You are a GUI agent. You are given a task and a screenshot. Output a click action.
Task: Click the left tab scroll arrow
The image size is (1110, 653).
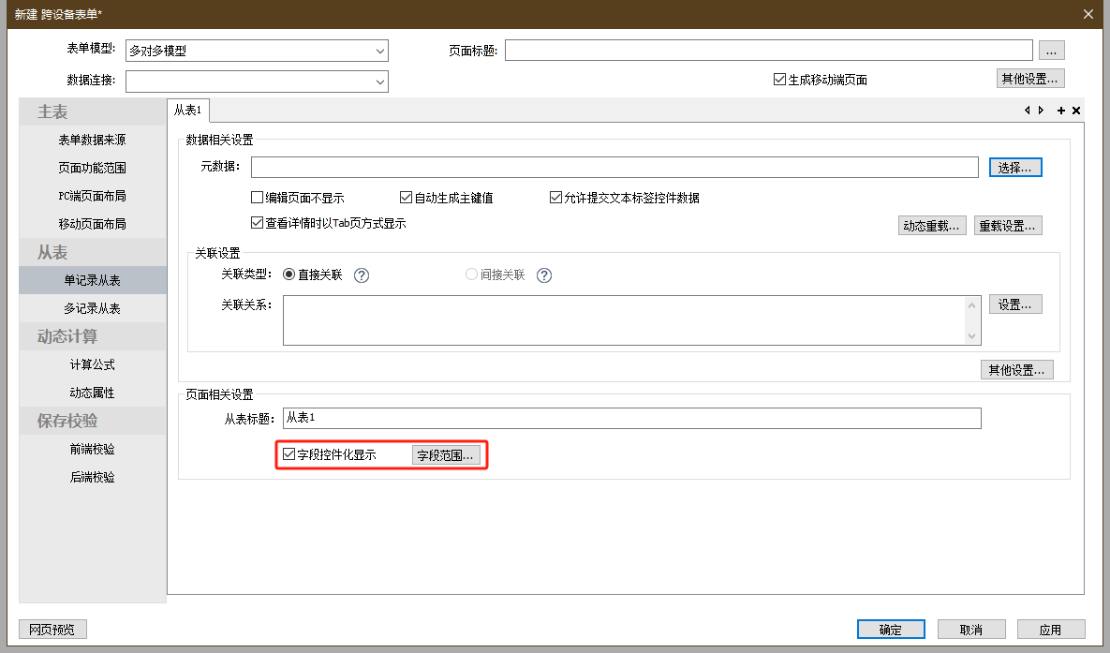[x=1028, y=111]
